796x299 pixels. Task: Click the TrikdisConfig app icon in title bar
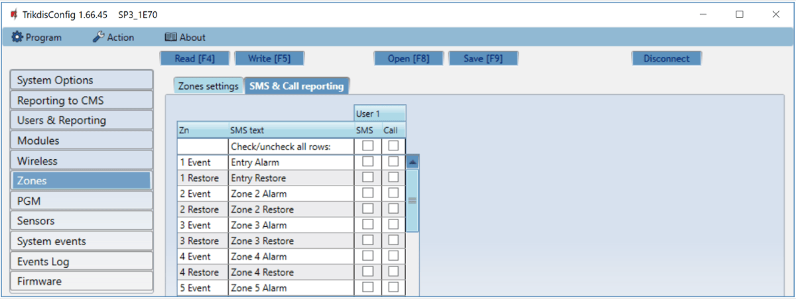point(14,14)
